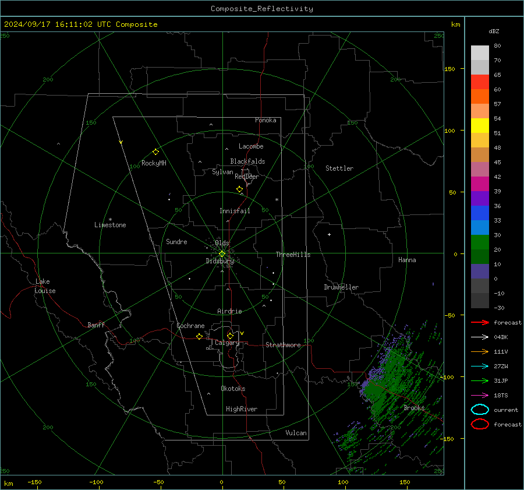Select the yellow 54 dBZ color swatch
This screenshot has height=490, width=524.
(480, 125)
